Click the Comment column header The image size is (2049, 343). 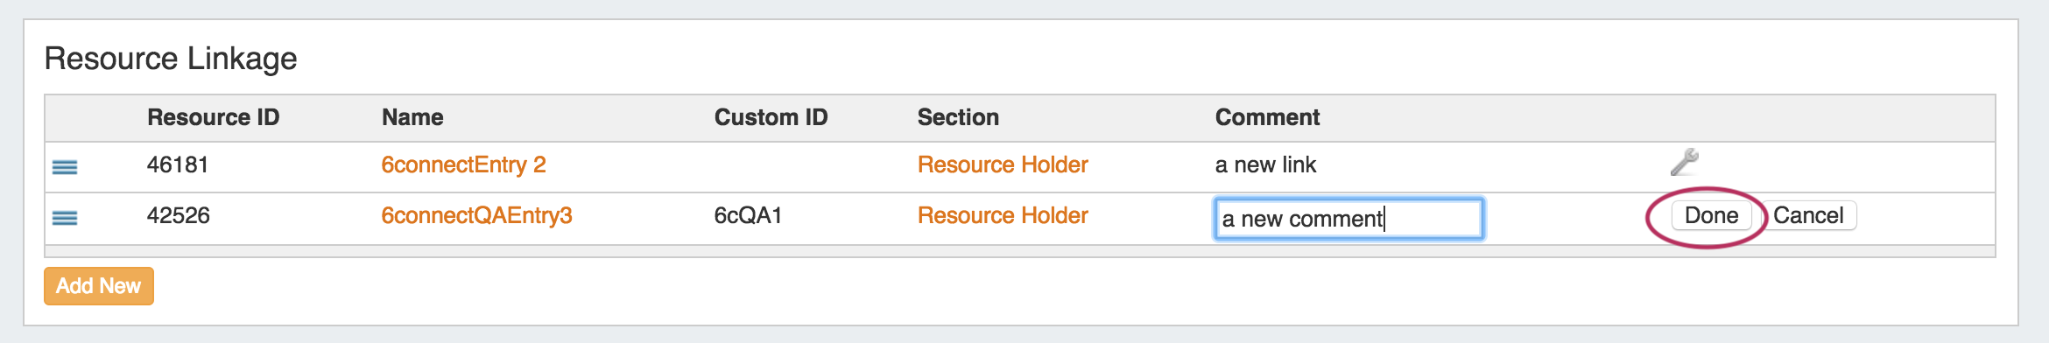pos(1267,117)
